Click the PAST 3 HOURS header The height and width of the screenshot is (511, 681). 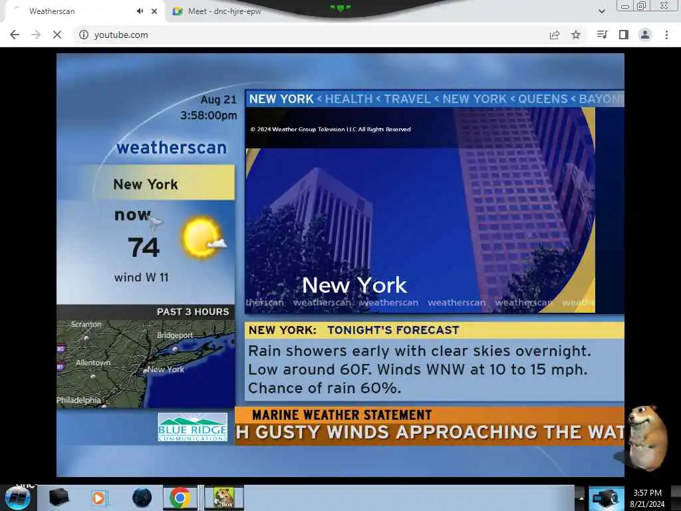[x=193, y=312]
